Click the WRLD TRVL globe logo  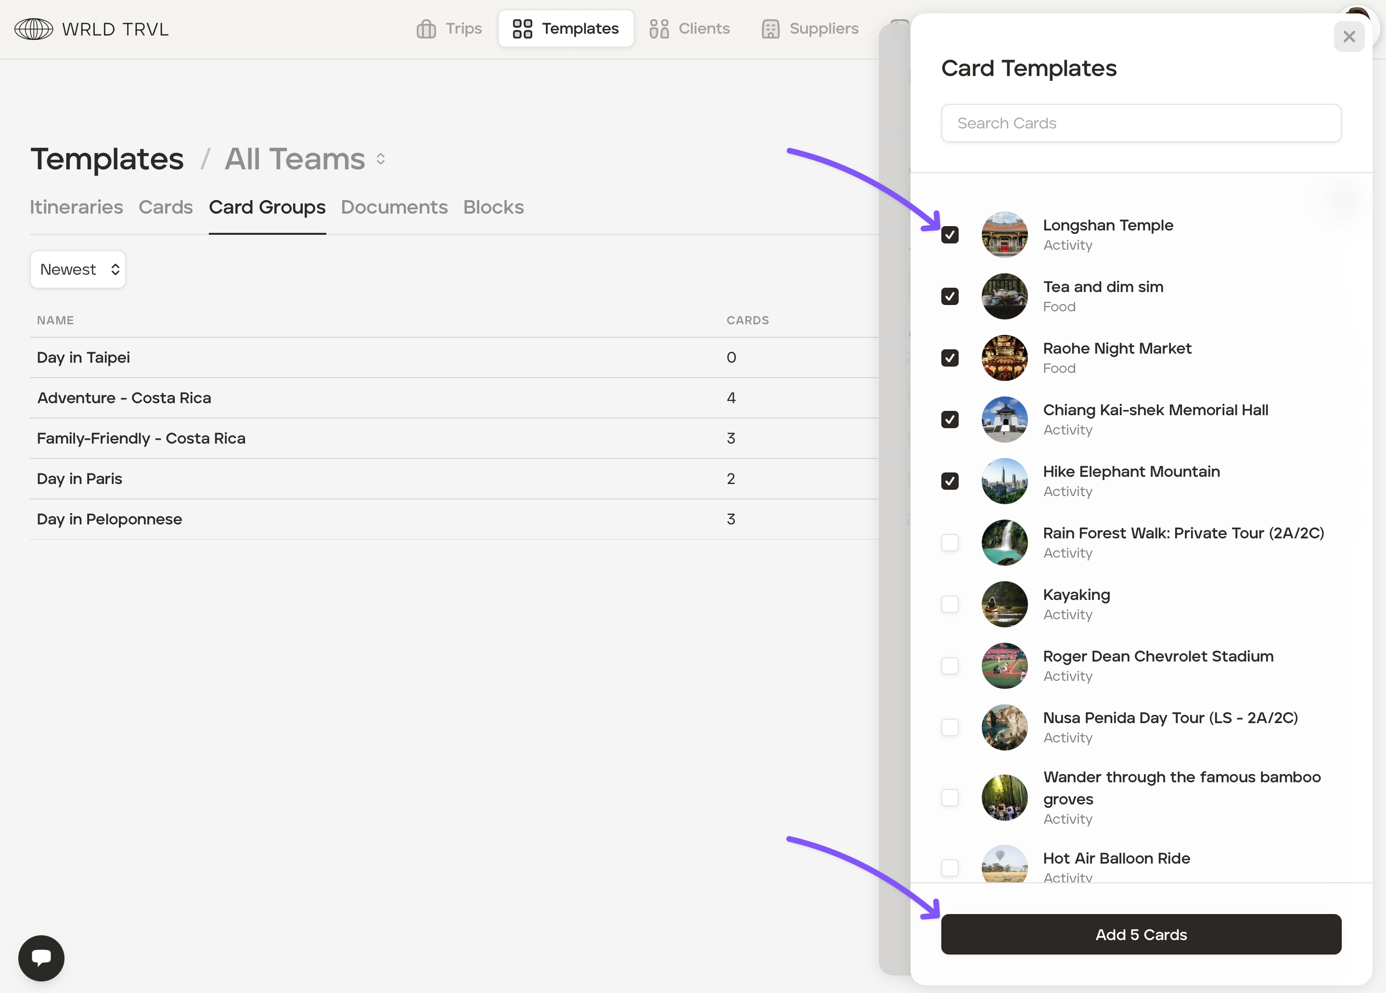point(34,29)
